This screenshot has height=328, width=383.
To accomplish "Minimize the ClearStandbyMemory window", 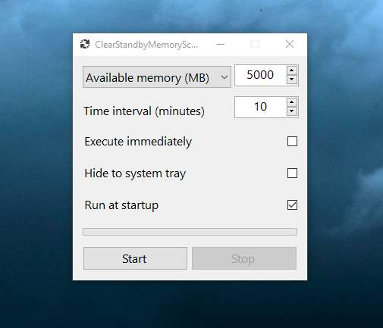I will (x=221, y=45).
